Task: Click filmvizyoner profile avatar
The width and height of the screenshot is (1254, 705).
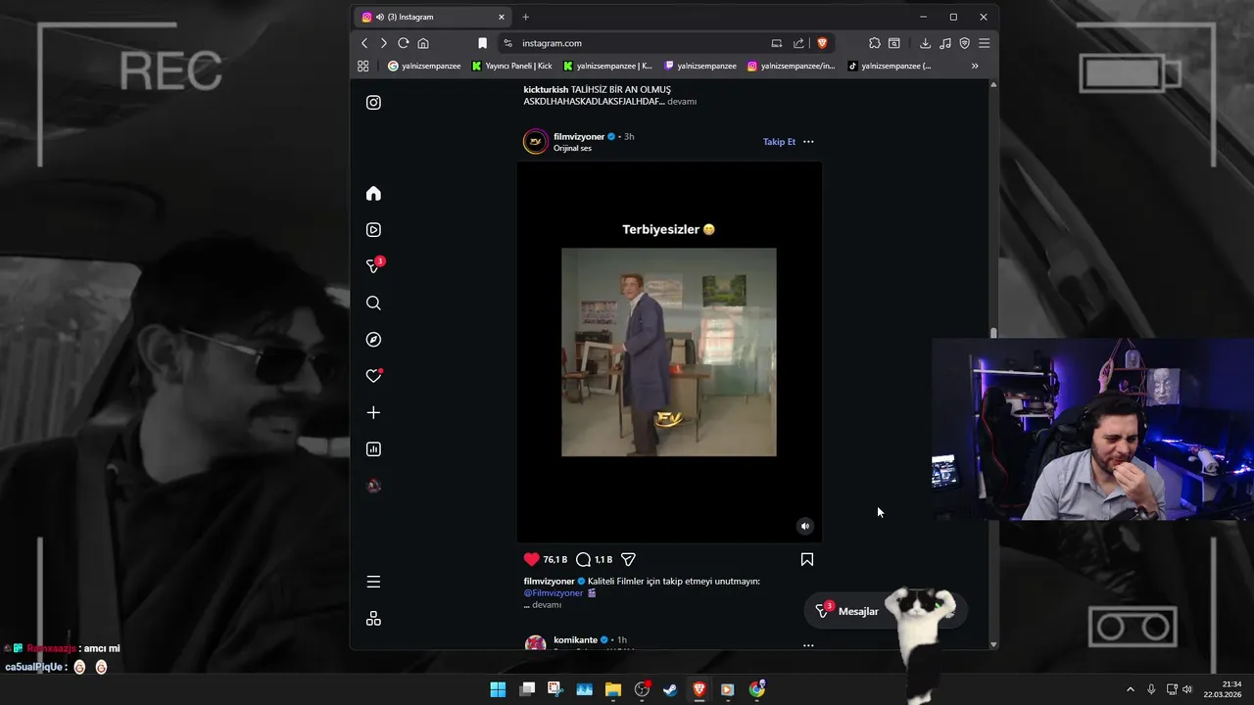Action: point(535,142)
